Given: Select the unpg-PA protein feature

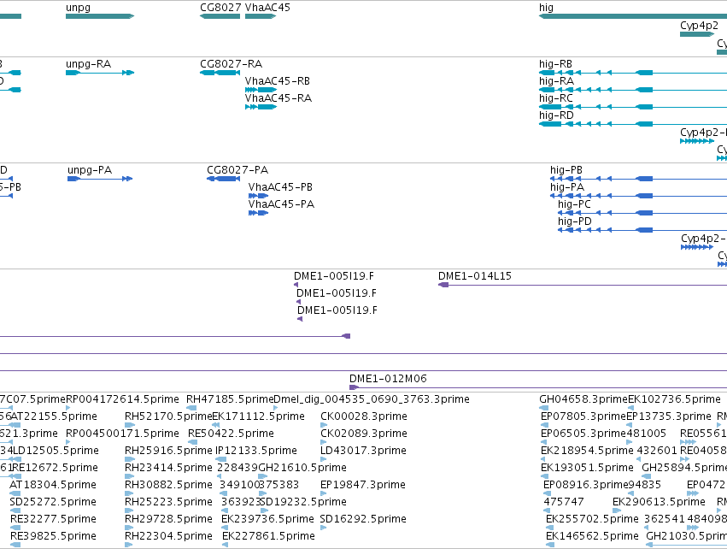Looking at the screenshot, I should click(x=100, y=179).
